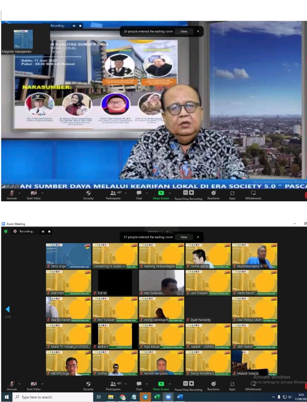Select Heri Suherlan's video tile
The width and height of the screenshot is (307, 402).
(162, 283)
